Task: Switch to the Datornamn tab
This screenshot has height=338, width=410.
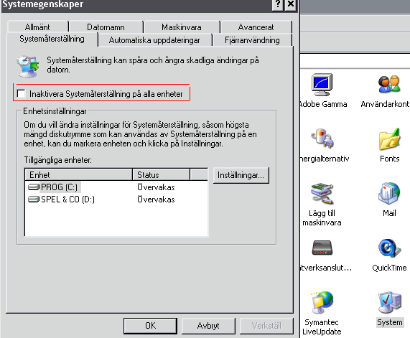Action: point(106,27)
